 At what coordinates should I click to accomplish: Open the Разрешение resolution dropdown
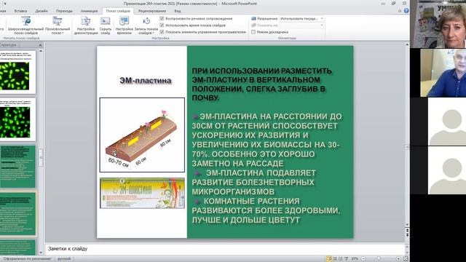click(301, 18)
